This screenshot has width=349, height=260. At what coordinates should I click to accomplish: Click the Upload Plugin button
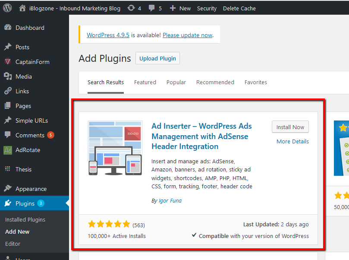(157, 58)
